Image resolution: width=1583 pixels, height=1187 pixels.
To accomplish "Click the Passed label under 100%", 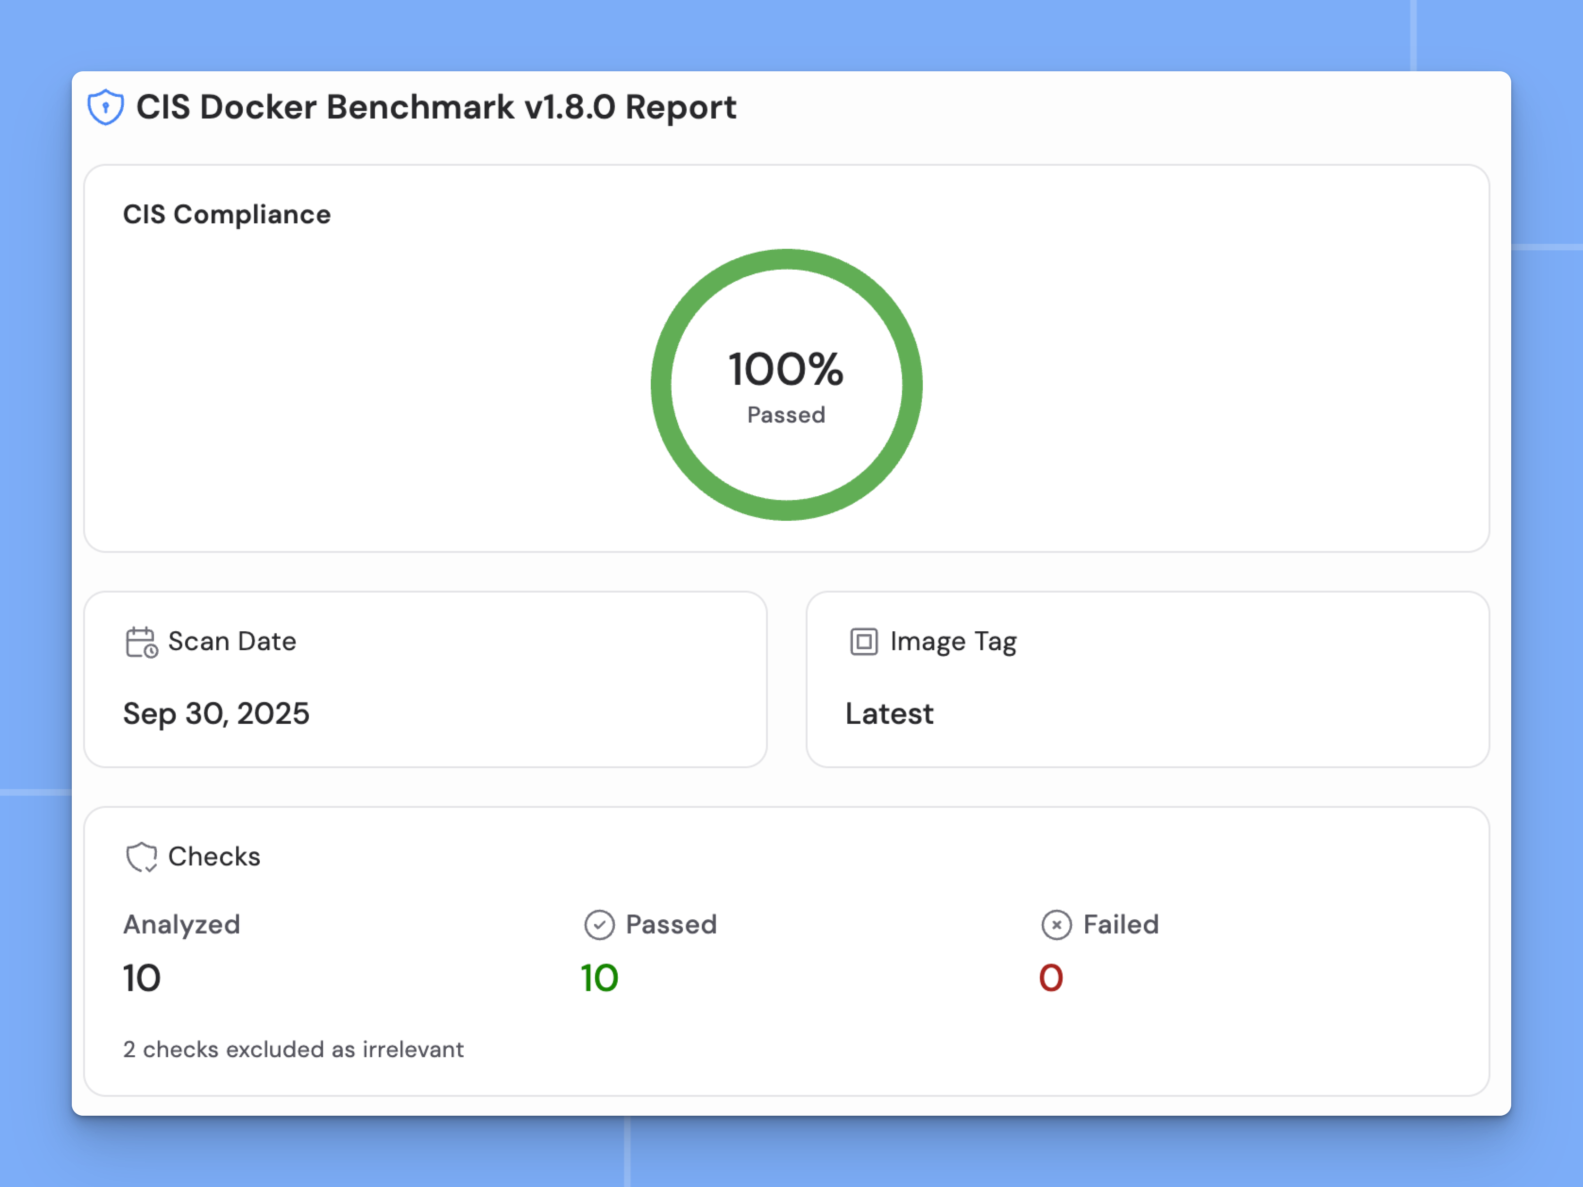I will tap(786, 415).
